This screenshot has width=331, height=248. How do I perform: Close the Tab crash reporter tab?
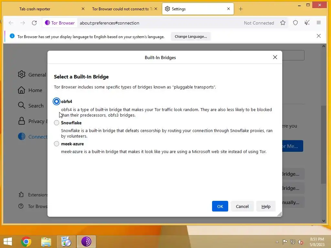click(x=83, y=9)
